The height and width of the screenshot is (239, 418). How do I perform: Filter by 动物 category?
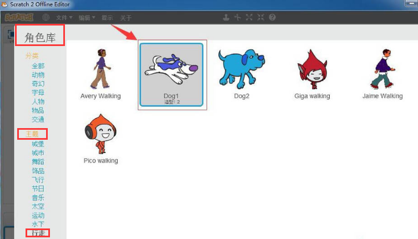pos(38,75)
